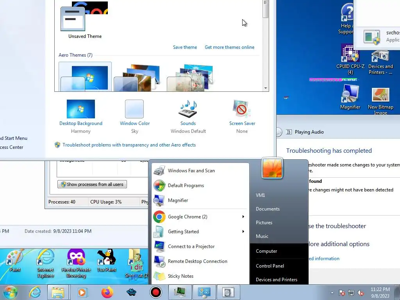Viewport: 400px width, 300px height.
Task: Open Windows Media Player in taskbar
Action: 82,292
